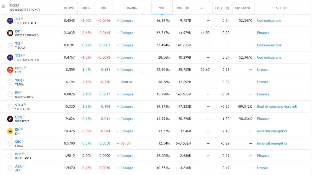Select the A2A ticker symbol link

click(x=18, y=166)
